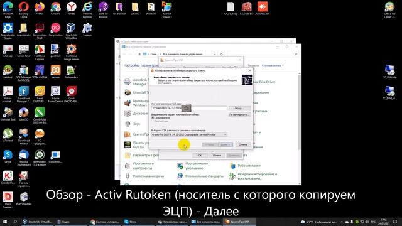Open the 1C Предприятие desktop shortcut
The image size is (402, 226).
pyautogui.click(x=40, y=137)
